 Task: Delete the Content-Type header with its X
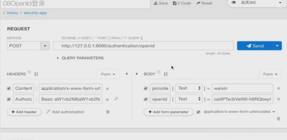(108, 89)
